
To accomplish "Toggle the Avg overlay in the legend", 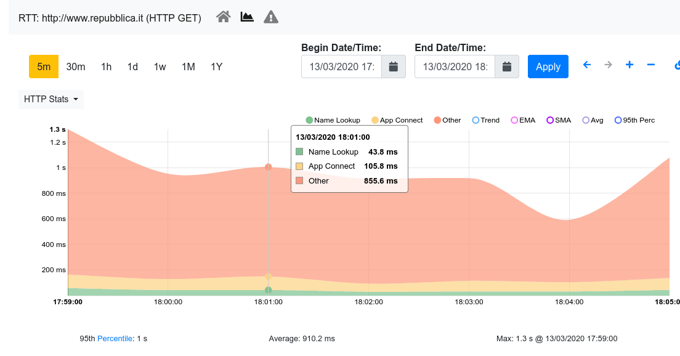I will pyautogui.click(x=592, y=120).
